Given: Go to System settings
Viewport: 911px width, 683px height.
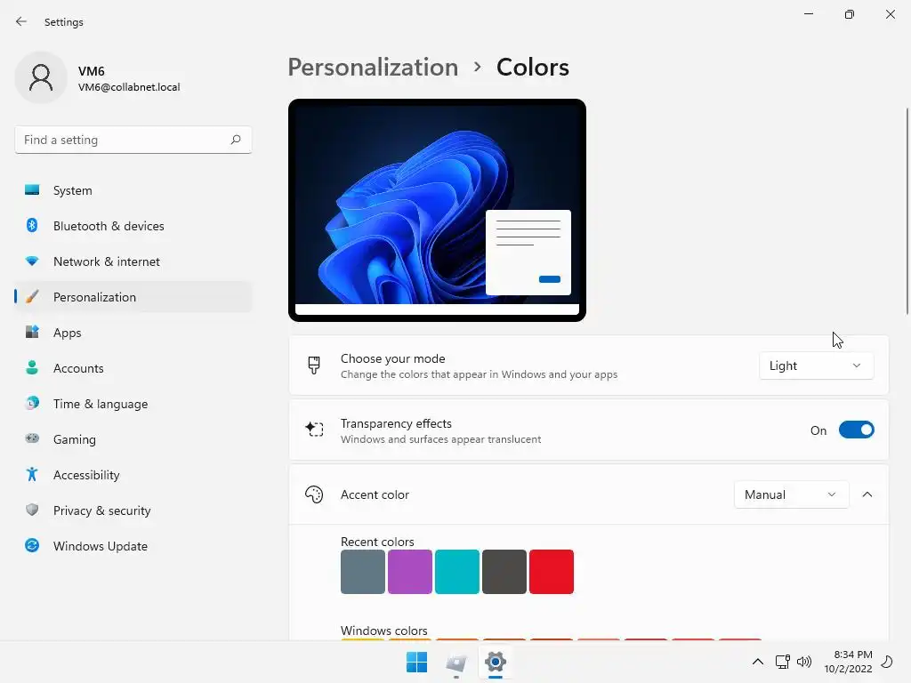Looking at the screenshot, I should (133, 190).
